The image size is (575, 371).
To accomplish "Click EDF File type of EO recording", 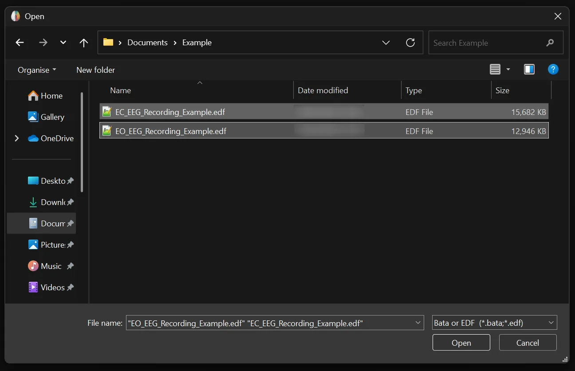I will (x=419, y=131).
